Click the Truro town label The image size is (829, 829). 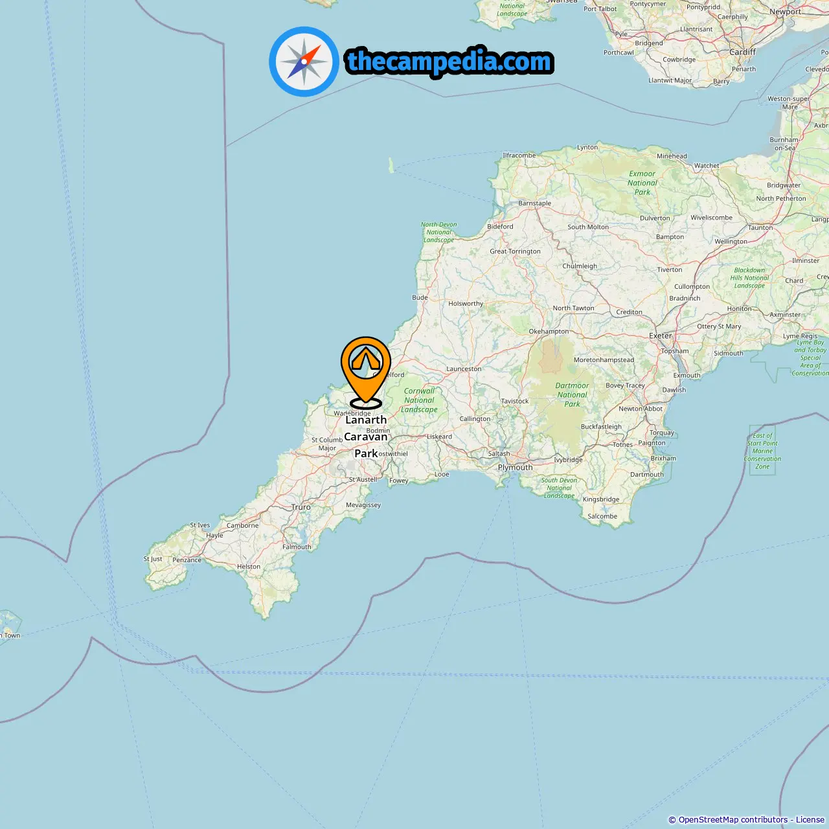[301, 507]
